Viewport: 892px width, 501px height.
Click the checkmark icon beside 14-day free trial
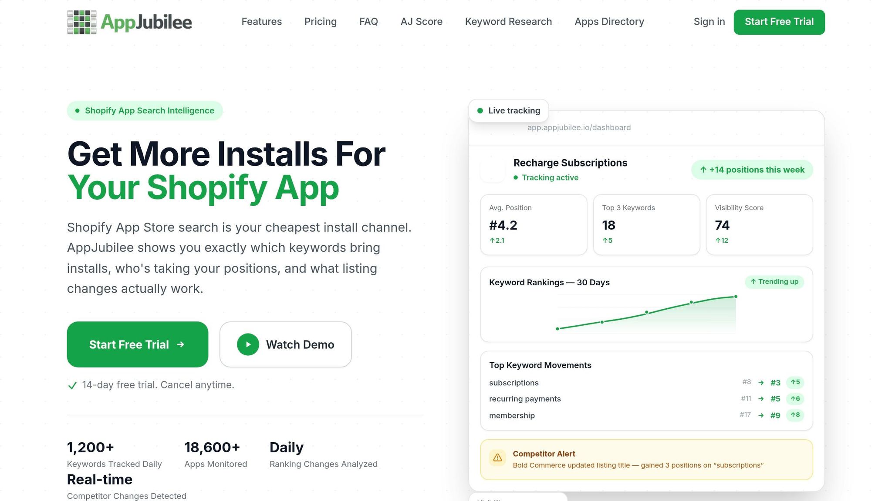pos(72,385)
